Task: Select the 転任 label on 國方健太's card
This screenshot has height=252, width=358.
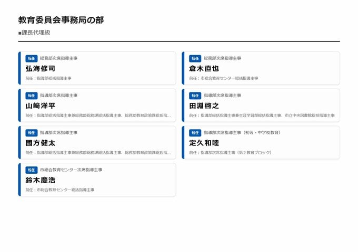Action: coord(32,133)
